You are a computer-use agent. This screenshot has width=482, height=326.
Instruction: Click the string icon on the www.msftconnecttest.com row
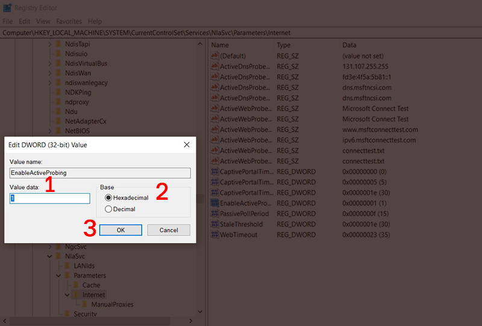coord(214,129)
